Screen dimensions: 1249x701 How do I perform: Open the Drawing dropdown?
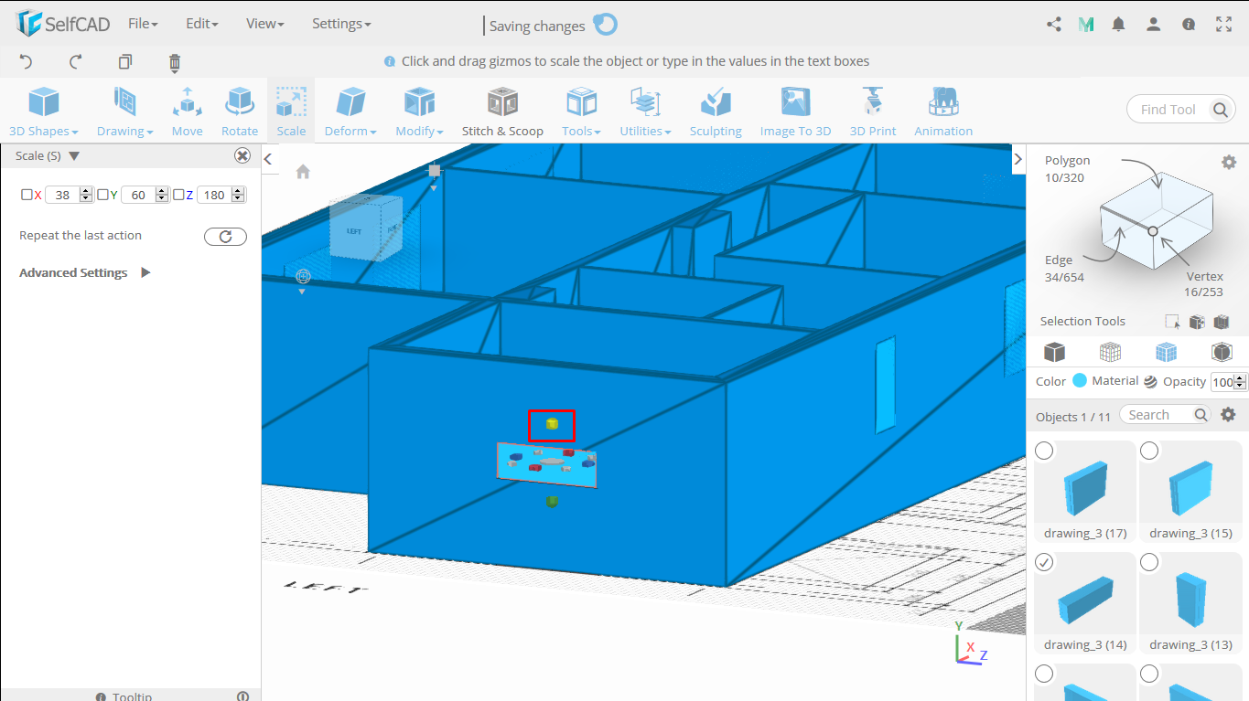(x=124, y=111)
